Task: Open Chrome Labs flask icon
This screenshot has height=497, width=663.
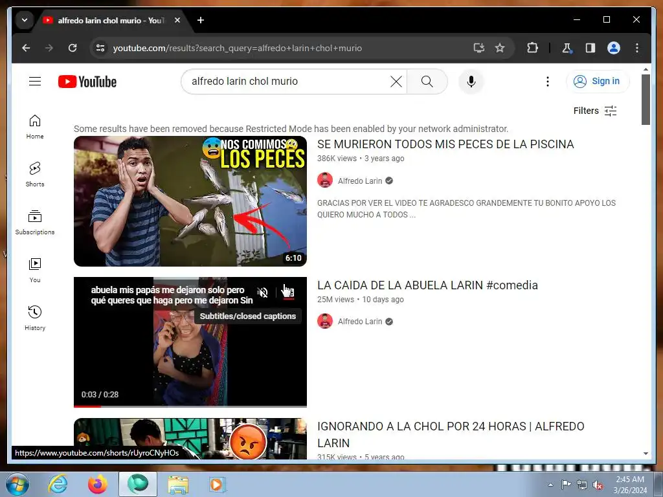Action: pyautogui.click(x=567, y=48)
